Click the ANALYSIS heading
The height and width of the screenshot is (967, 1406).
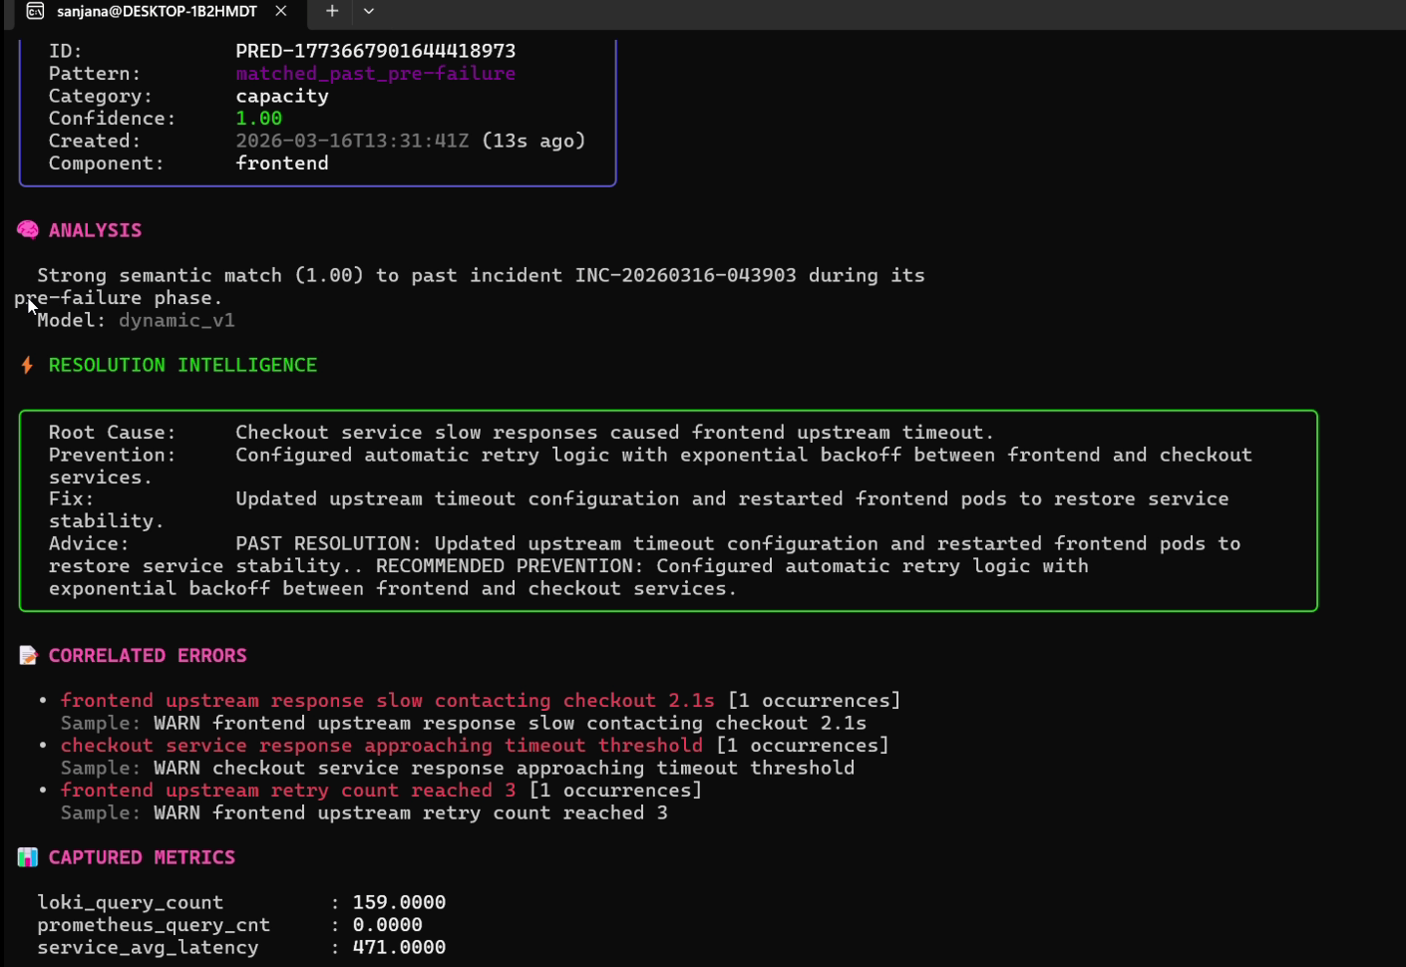coord(95,230)
